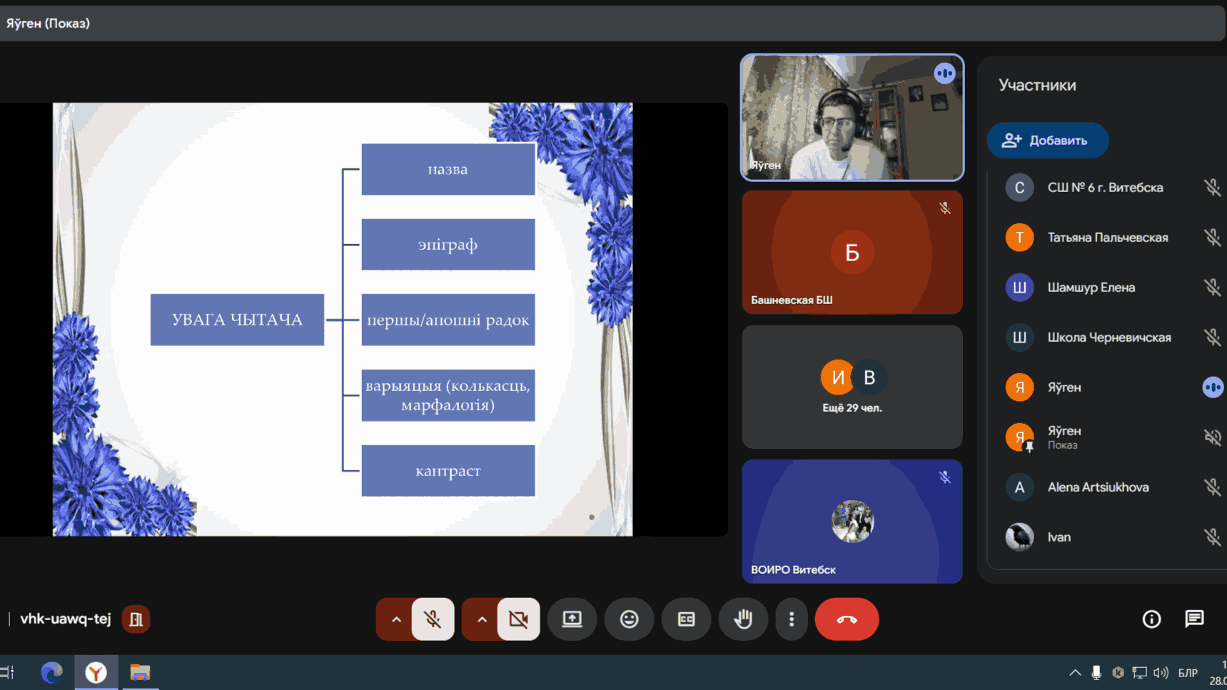Show hidden icons in system tray
This screenshot has width=1227, height=690.
[x=1075, y=672]
